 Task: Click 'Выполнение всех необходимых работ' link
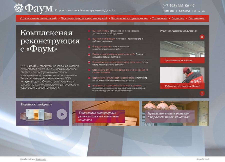[x=117, y=62]
